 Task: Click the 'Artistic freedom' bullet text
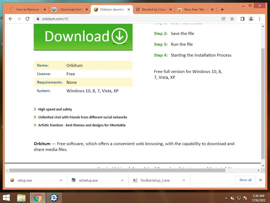pyautogui.click(x=82, y=125)
